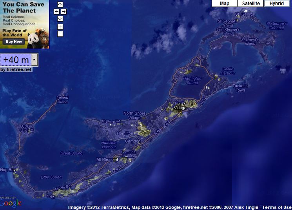Click the Tucker's Town map label
Image resolution: width=292 pixels, height=210 pixels.
click(x=240, y=88)
